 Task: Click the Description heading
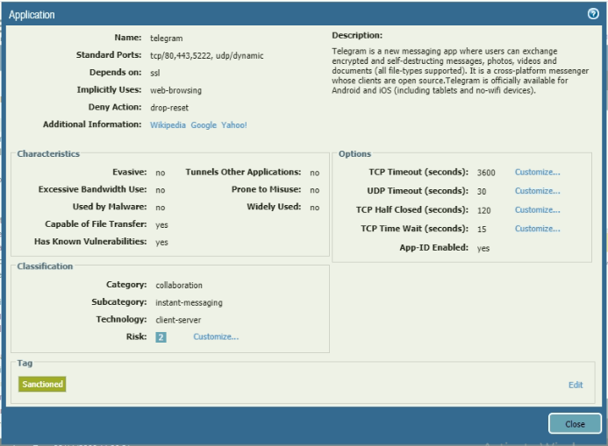pos(357,35)
